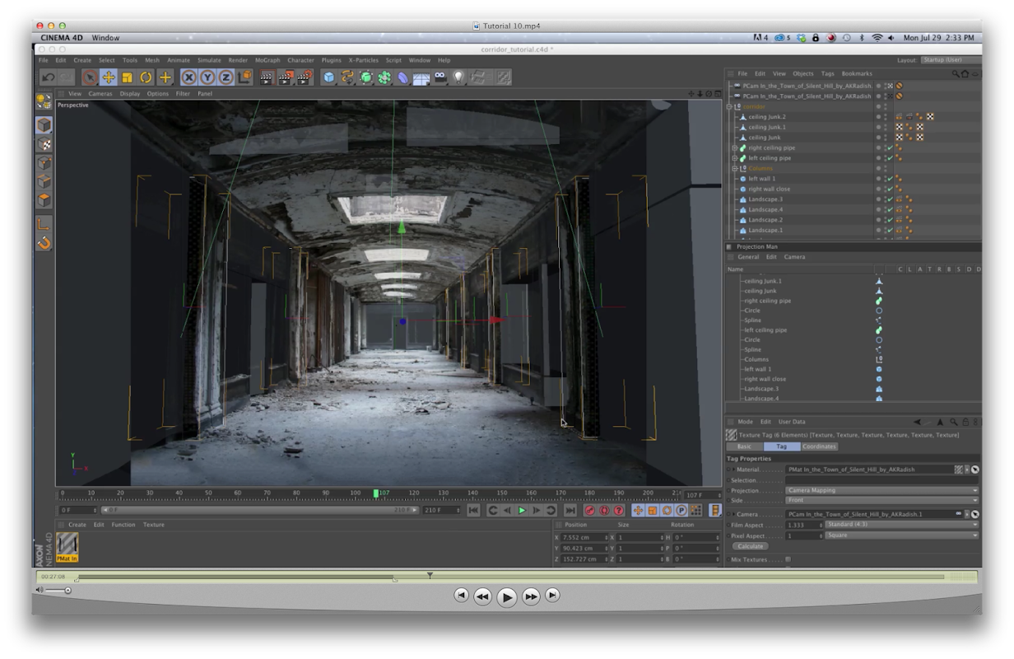The height and width of the screenshot is (659, 1014).
Task: Toggle X axis lock
Action: pos(189,77)
